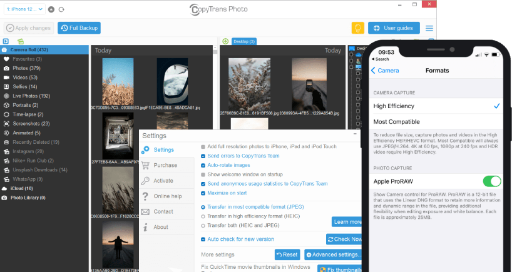Click the Photos (379) camera icon
The image size is (512, 272).
(x=6, y=68)
